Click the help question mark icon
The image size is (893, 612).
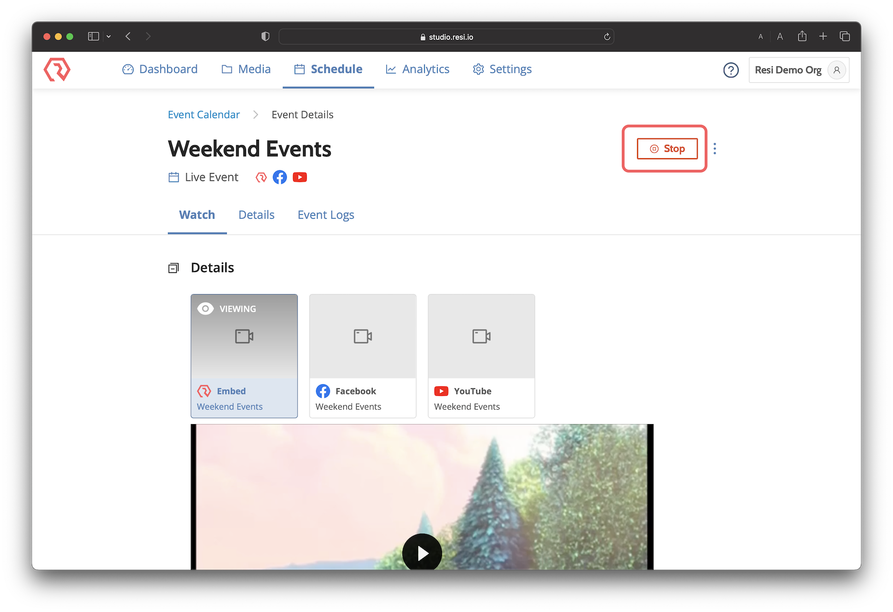tap(731, 70)
